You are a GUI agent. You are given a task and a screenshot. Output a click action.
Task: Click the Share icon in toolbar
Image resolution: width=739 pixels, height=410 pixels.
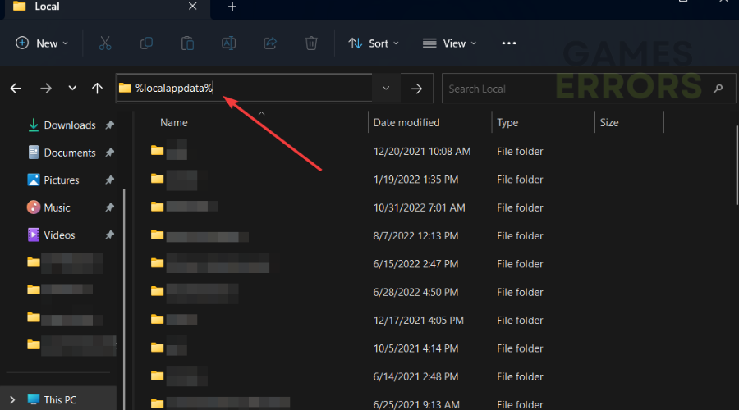tap(270, 43)
